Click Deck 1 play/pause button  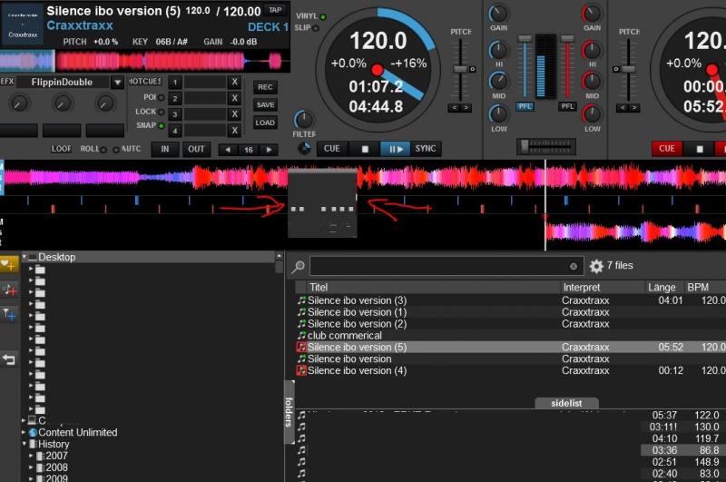395,149
